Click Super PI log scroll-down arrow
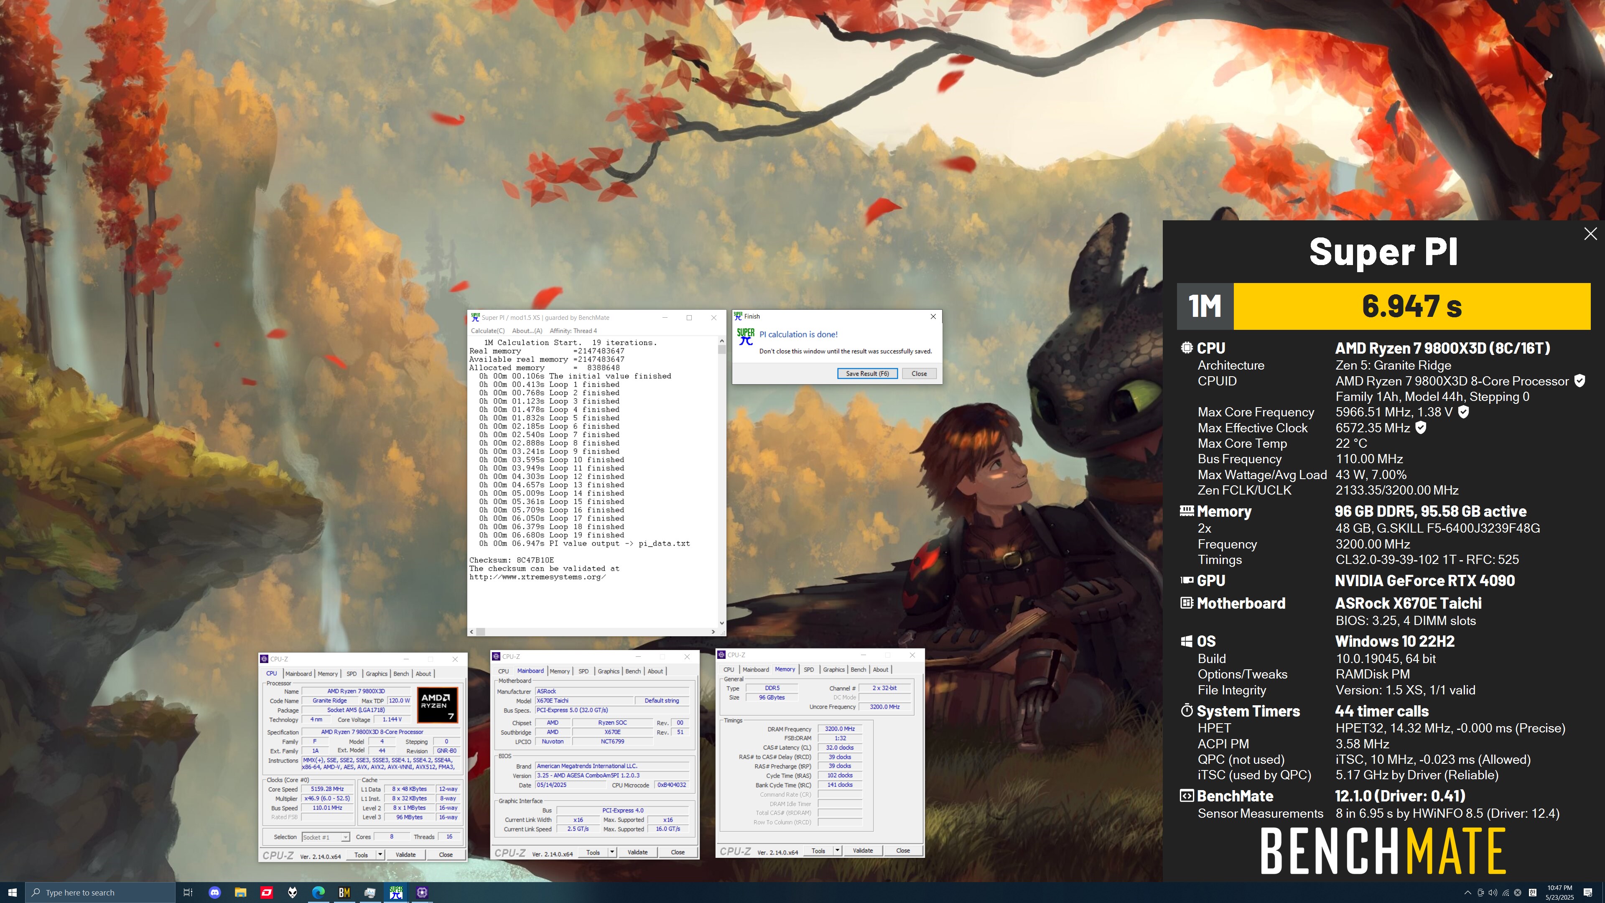The image size is (1605, 903). pos(721,622)
